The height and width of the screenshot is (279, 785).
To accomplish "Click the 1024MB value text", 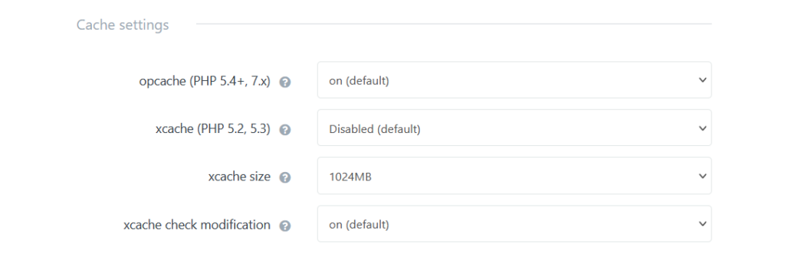I will pos(350,177).
